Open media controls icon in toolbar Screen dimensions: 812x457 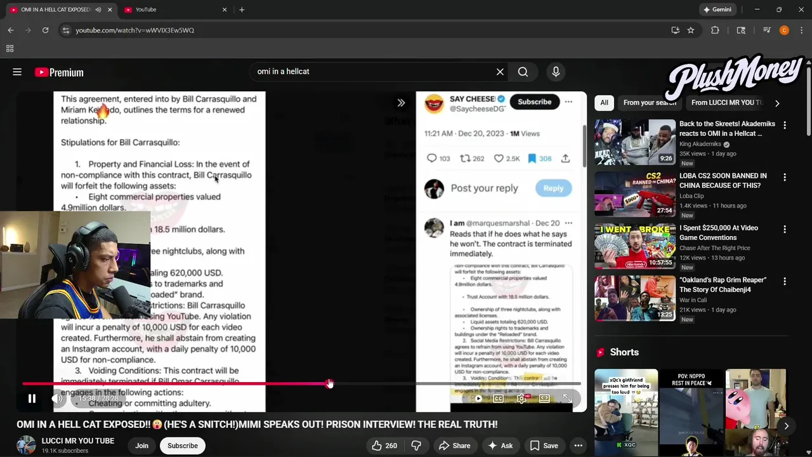point(766,30)
